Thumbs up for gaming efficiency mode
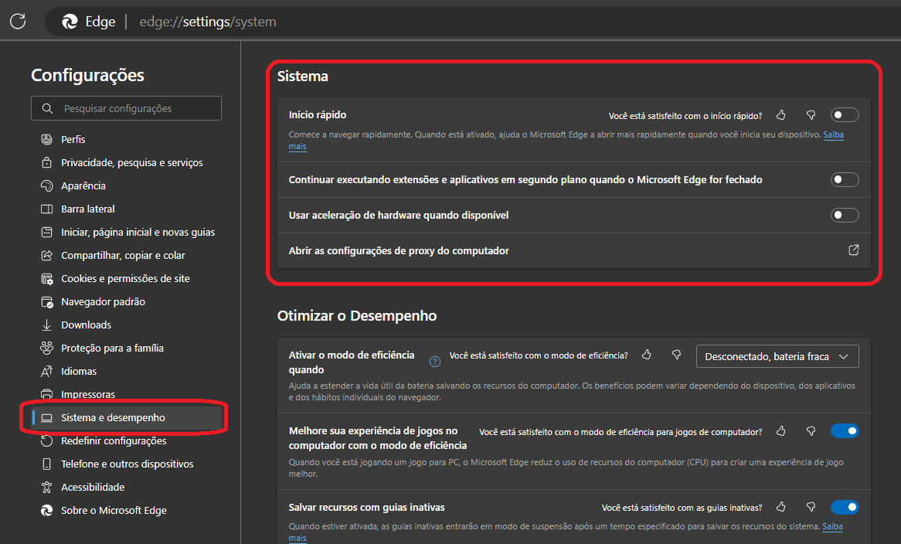901x544 pixels. tap(781, 431)
